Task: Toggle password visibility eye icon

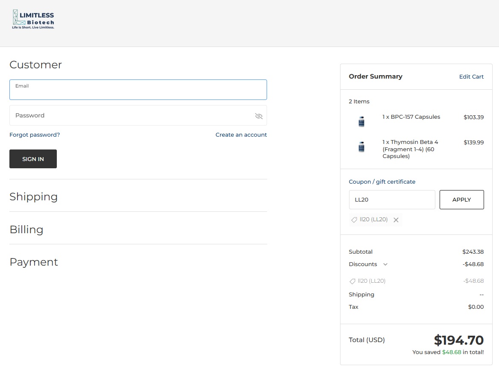Action: [259, 116]
